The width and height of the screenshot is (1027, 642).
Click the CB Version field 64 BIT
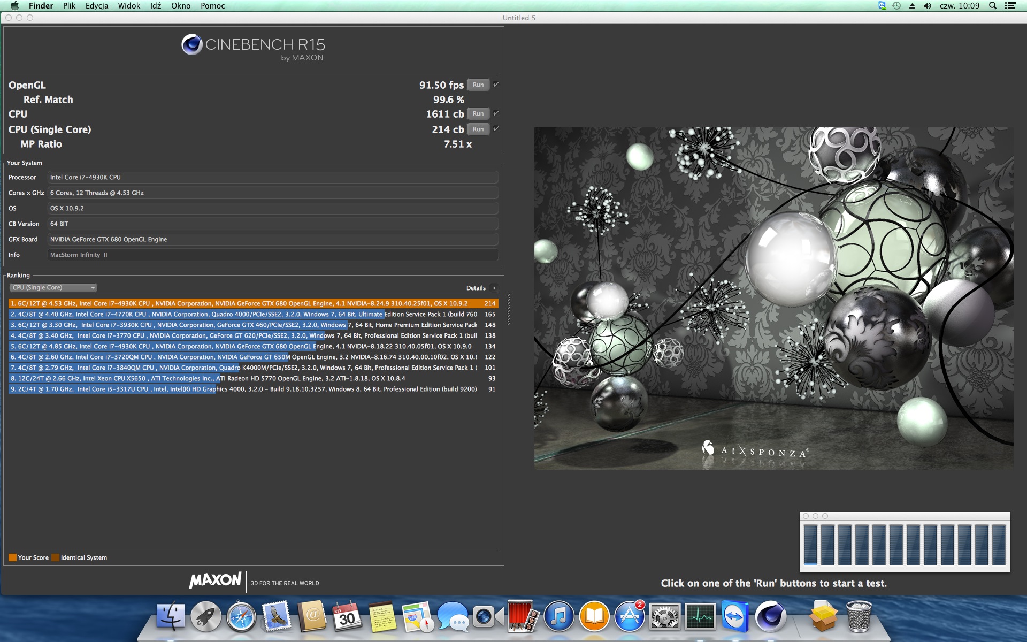point(273,224)
